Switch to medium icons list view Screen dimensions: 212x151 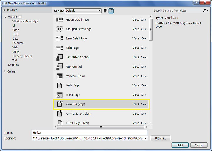point(111,11)
